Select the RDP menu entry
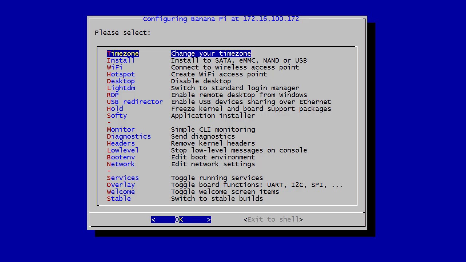This screenshot has height=262, width=466. point(113,95)
